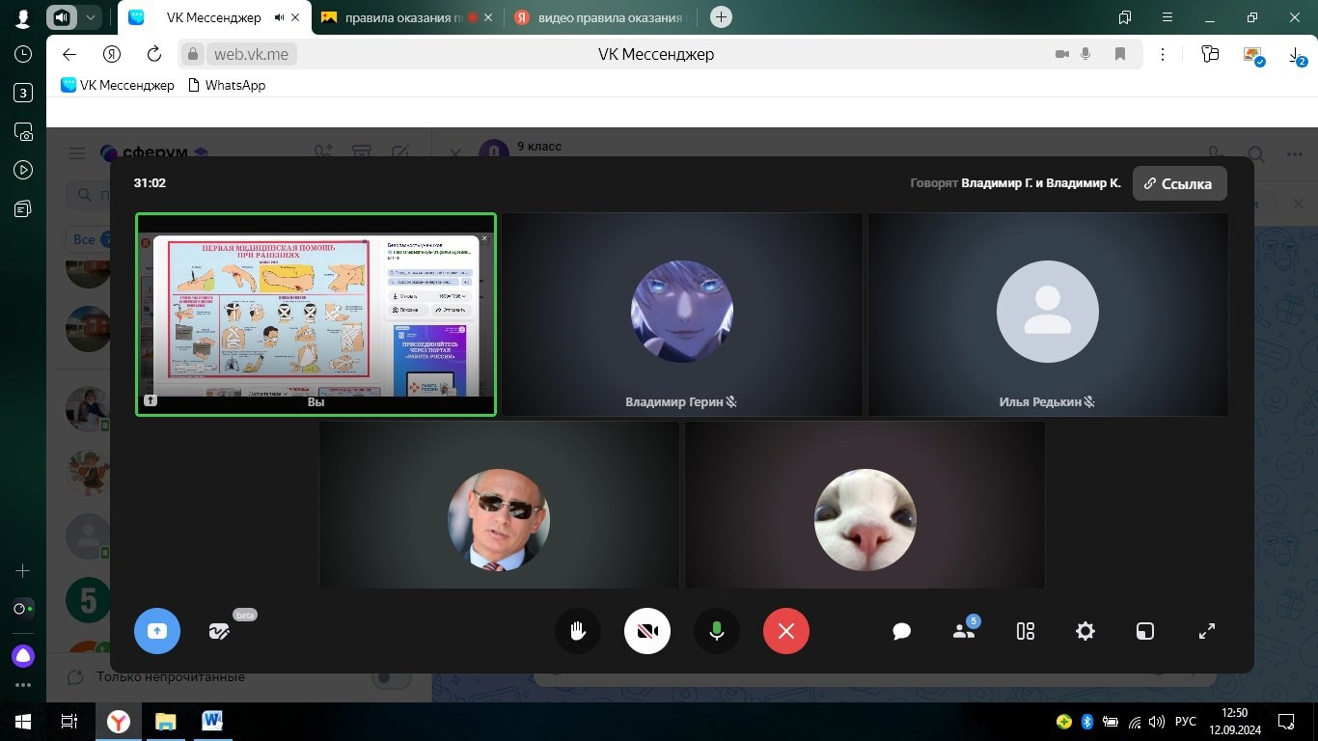This screenshot has width=1318, height=741.
Task: Open a new browser tab
Action: [x=721, y=17]
